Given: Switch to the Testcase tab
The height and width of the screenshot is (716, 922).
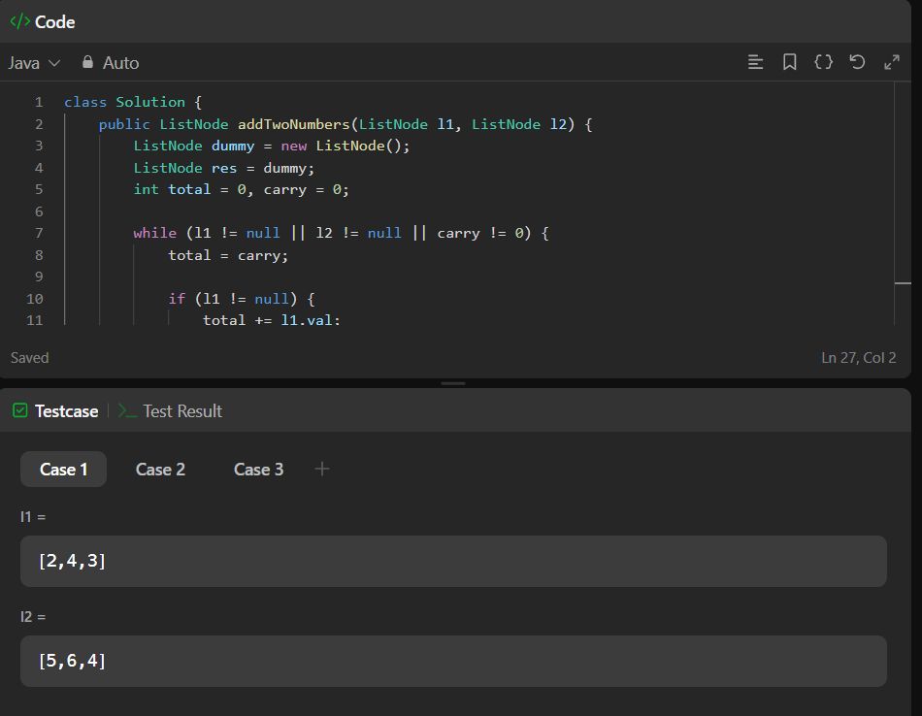Looking at the screenshot, I should pos(55,411).
